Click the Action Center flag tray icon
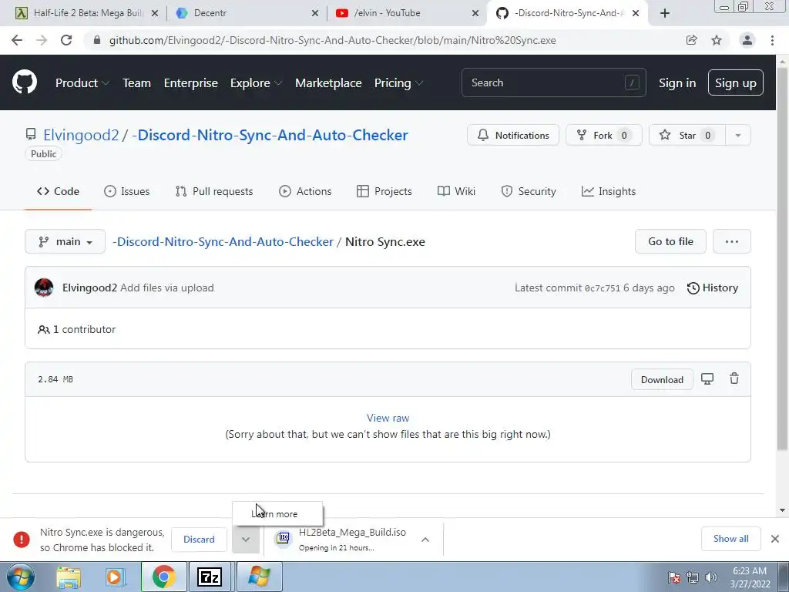This screenshot has width=789, height=592. pyautogui.click(x=674, y=577)
